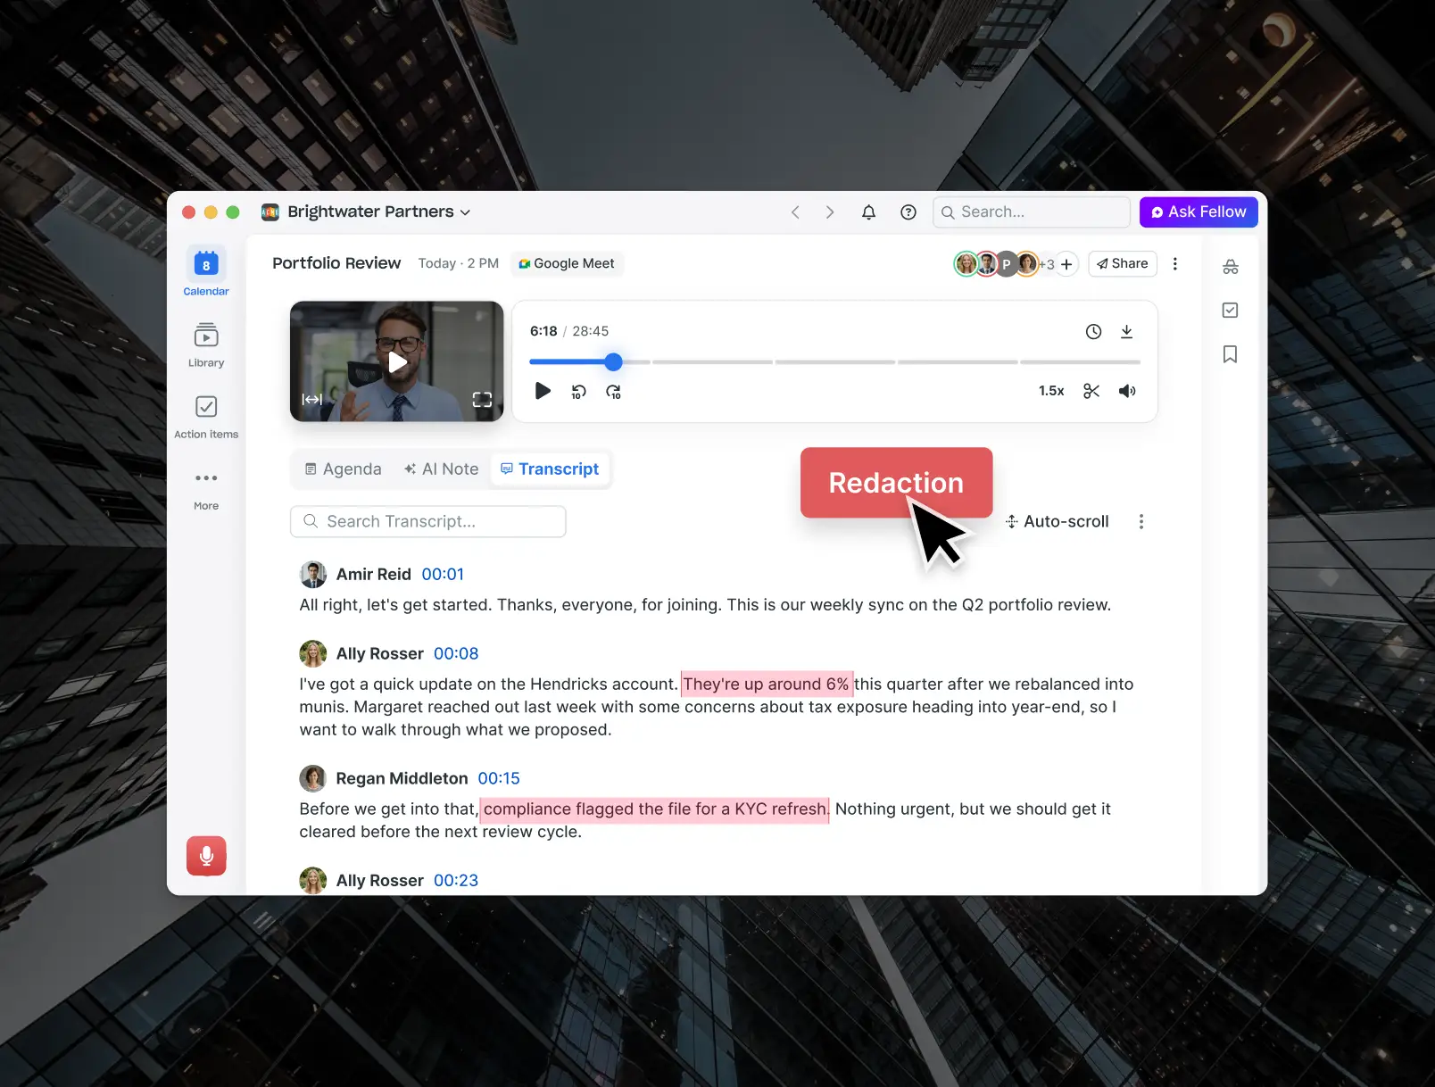The image size is (1435, 1087).
Task: Expand the Brightwater Partners workspace dropdown
Action: [366, 212]
